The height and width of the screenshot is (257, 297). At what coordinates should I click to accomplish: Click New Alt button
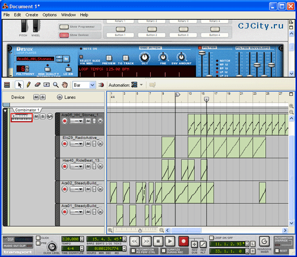click(203, 244)
